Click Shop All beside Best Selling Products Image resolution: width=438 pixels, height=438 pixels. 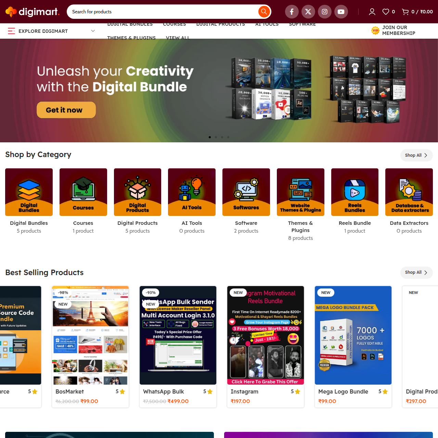[x=416, y=273]
